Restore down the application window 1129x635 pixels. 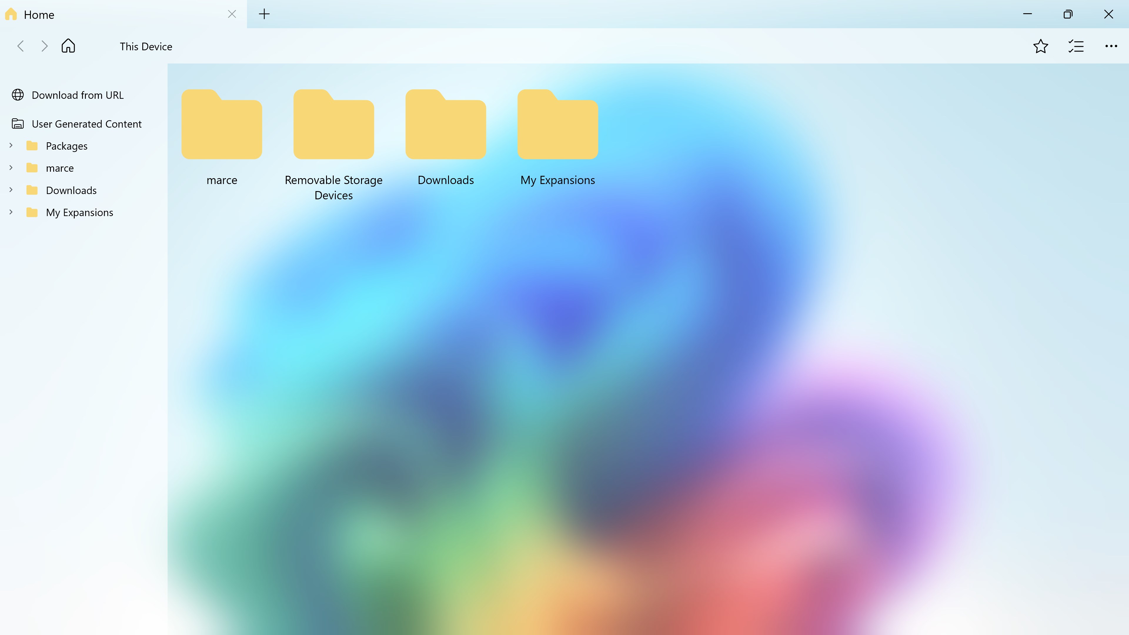pos(1068,14)
